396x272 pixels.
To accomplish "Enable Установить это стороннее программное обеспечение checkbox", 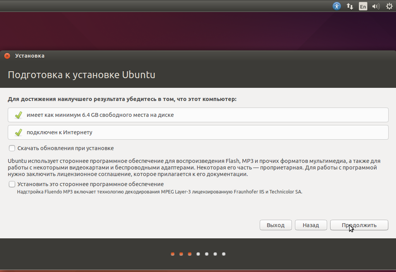I will click(12, 184).
